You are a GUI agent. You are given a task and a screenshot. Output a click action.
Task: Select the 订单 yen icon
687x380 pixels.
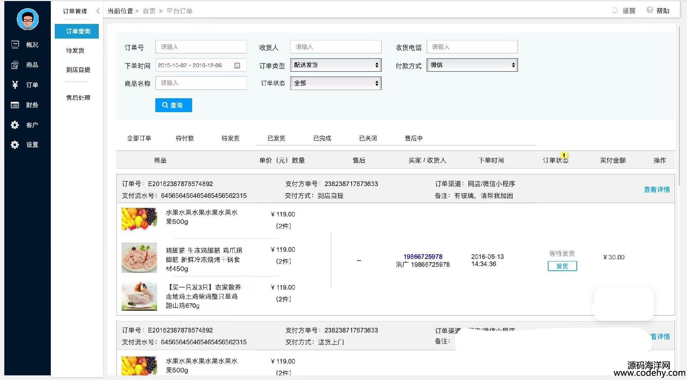[15, 85]
